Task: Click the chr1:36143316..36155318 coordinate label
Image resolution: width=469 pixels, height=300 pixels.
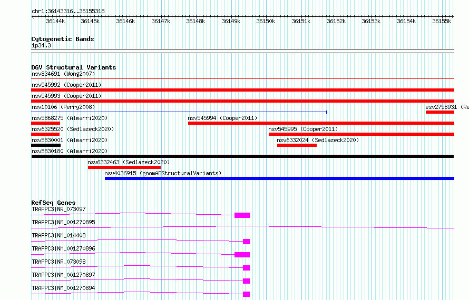Action: click(x=68, y=11)
